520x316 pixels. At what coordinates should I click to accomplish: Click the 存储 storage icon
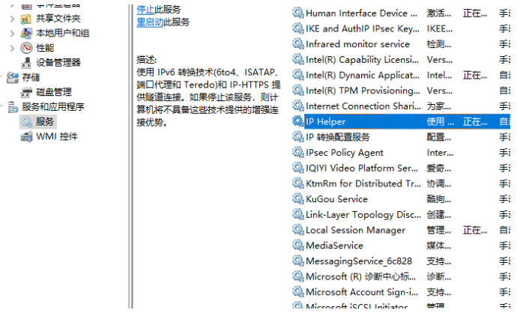(x=13, y=77)
